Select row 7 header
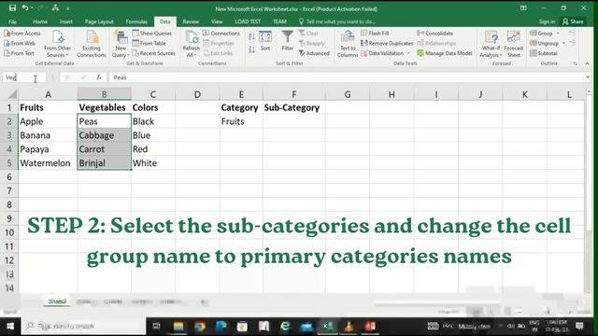The height and width of the screenshot is (336, 598). [x=9, y=190]
